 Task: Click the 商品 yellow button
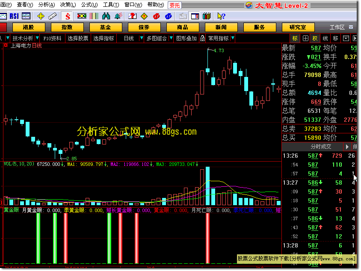coord(183,27)
